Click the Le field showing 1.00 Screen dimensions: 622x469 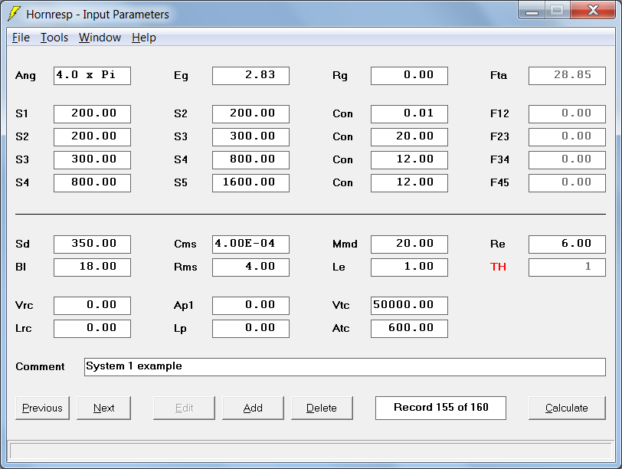(x=409, y=267)
